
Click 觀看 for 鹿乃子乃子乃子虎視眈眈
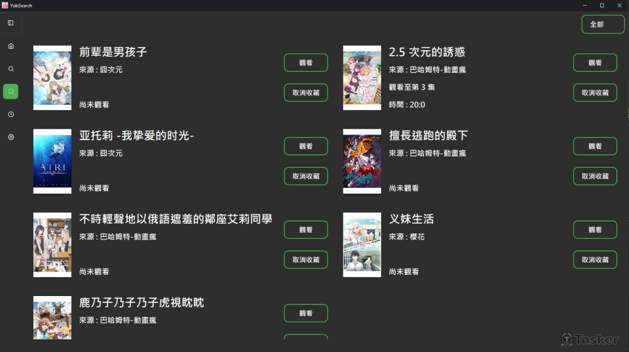(x=306, y=313)
